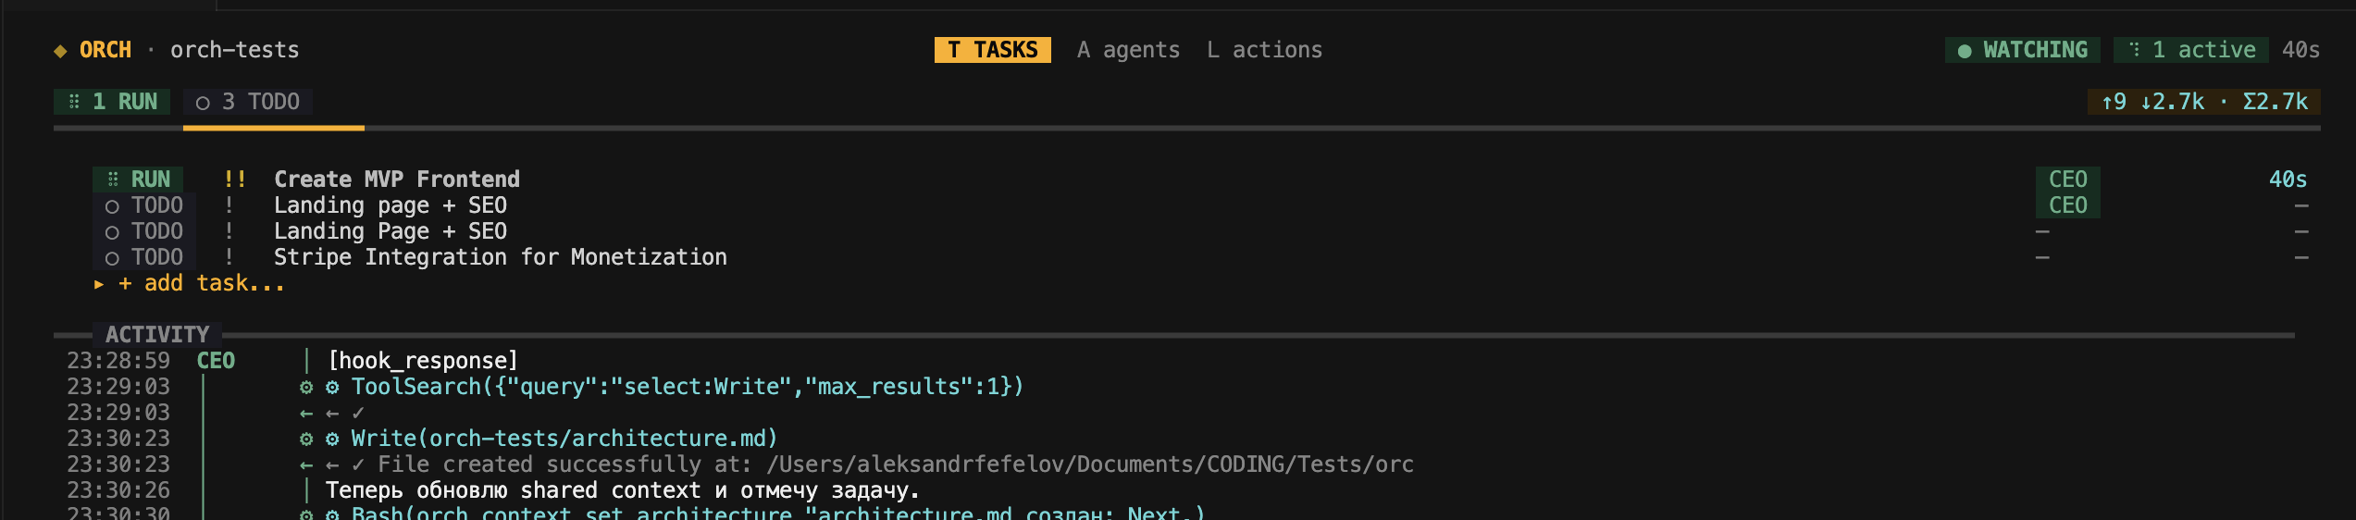Toggle TODO circle for Landing page + SEO
The image size is (2356, 520).
tap(112, 205)
